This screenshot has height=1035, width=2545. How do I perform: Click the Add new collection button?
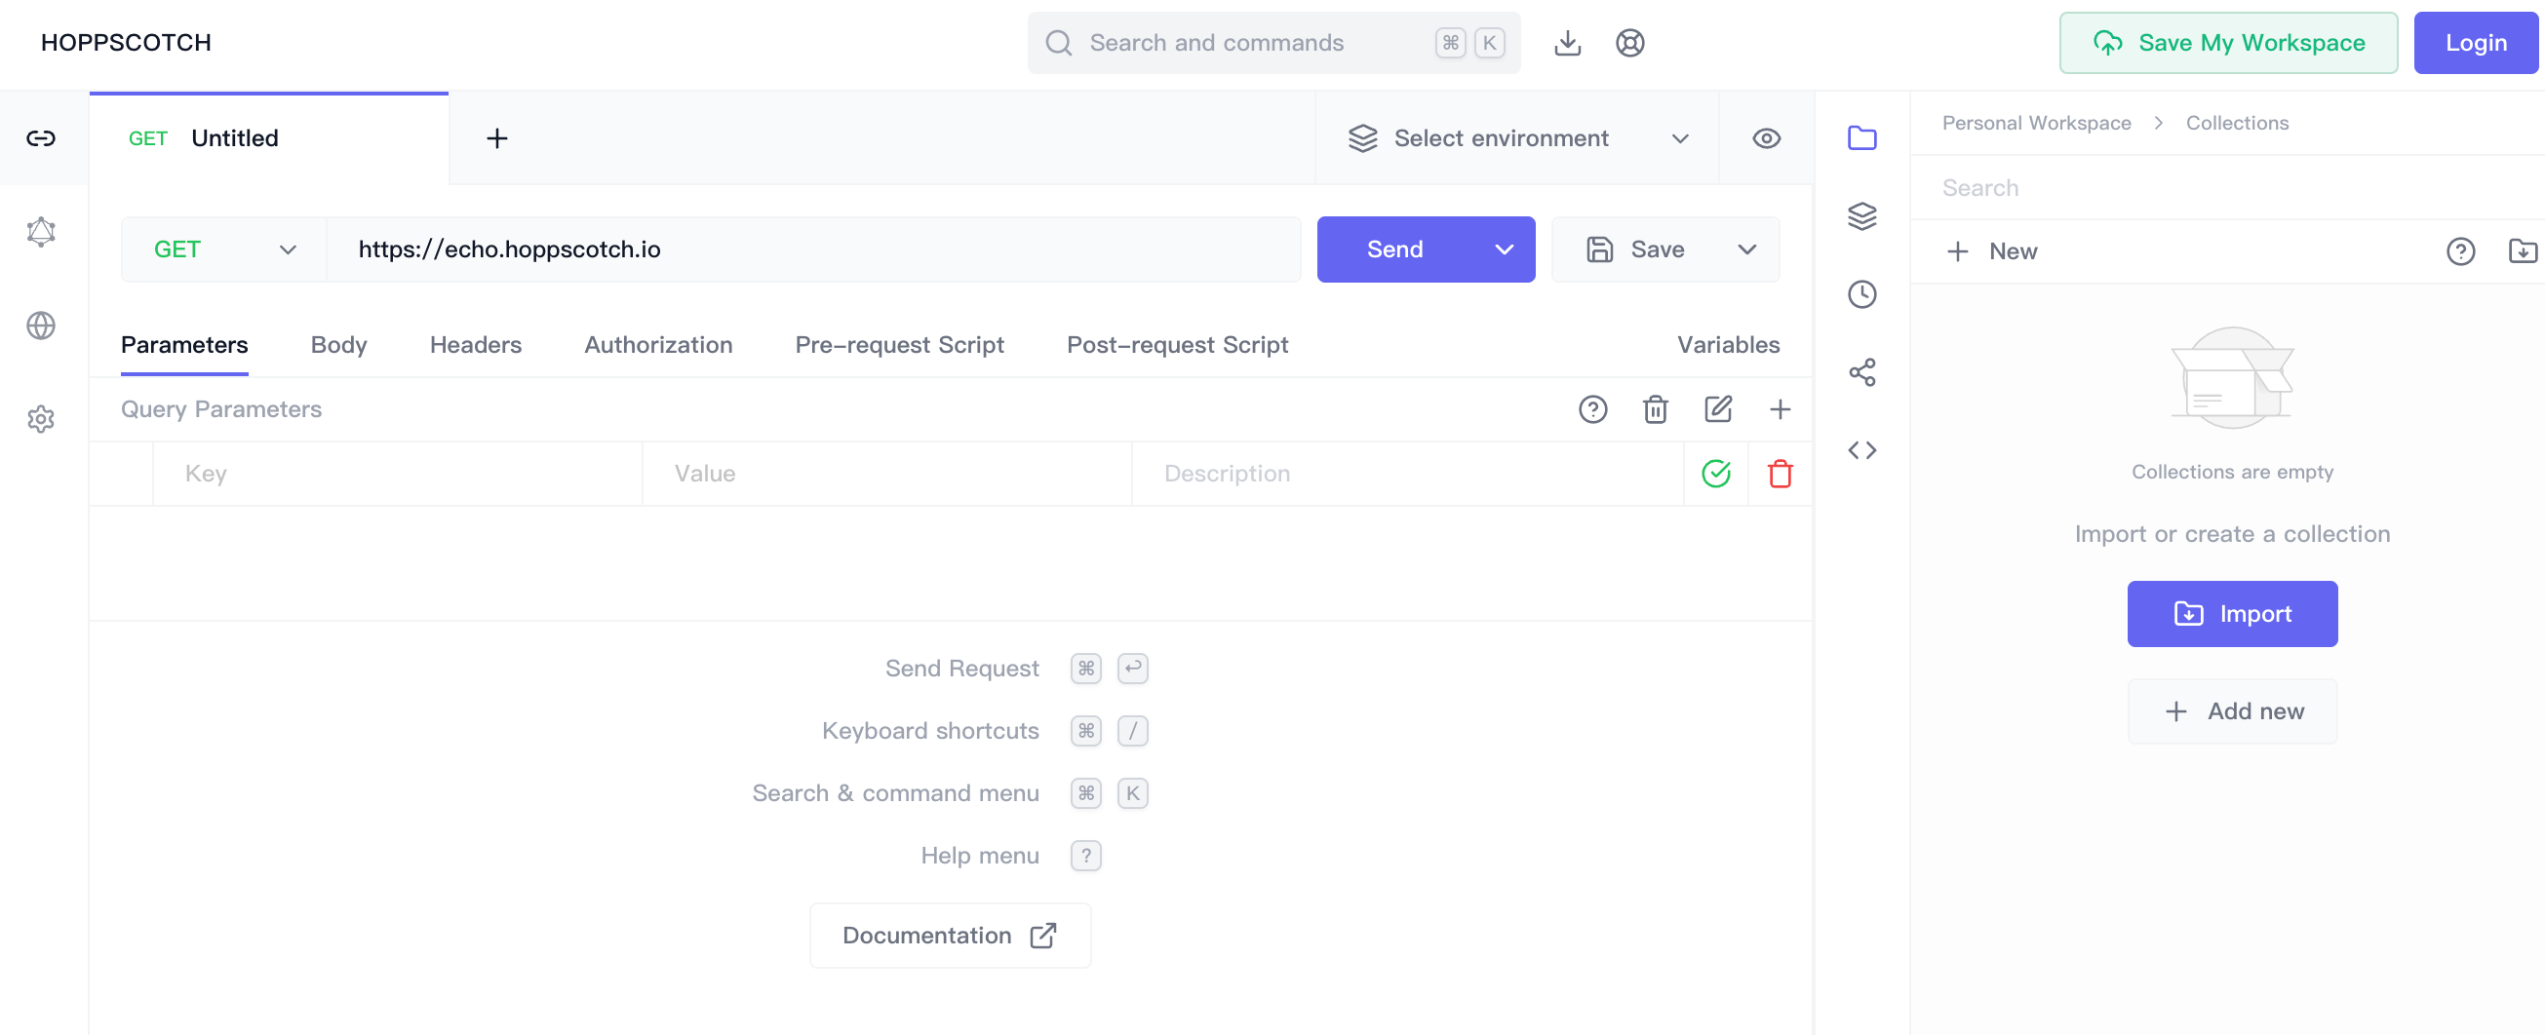[2232, 712]
